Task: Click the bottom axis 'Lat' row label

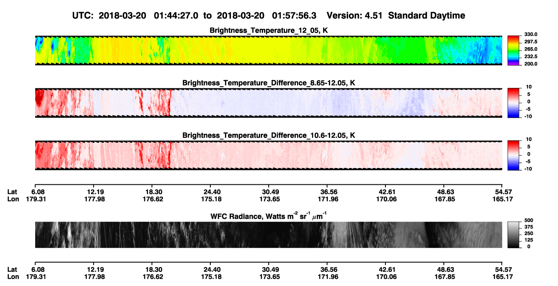Action: coord(12,269)
